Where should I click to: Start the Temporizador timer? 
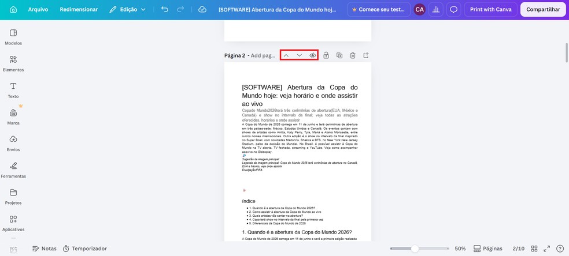(85, 249)
